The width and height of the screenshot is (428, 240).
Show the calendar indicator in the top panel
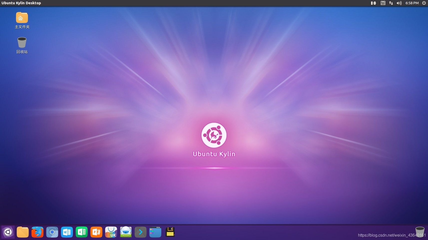coord(383,3)
